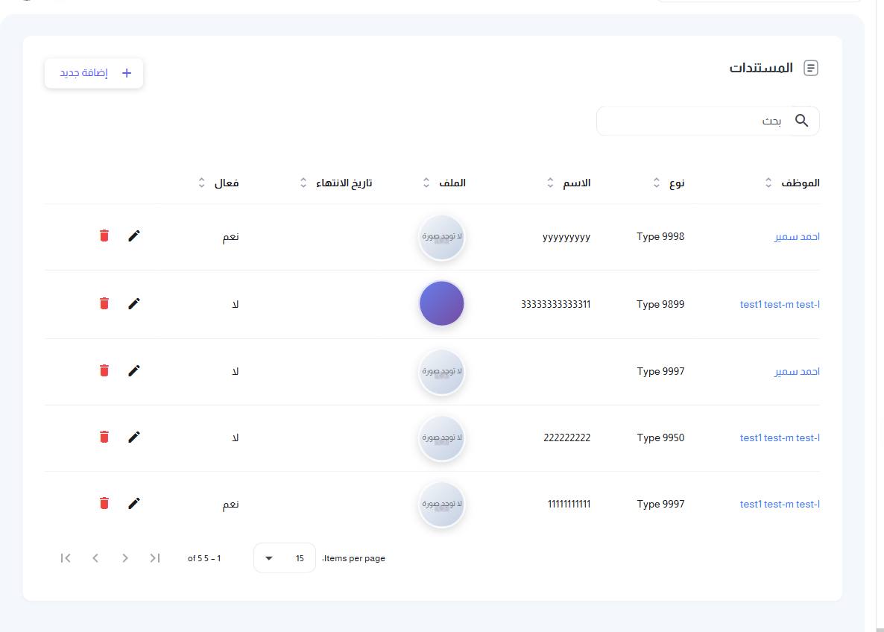Edit the 11111111111 document row
The width and height of the screenshot is (884, 632).
coord(133,503)
